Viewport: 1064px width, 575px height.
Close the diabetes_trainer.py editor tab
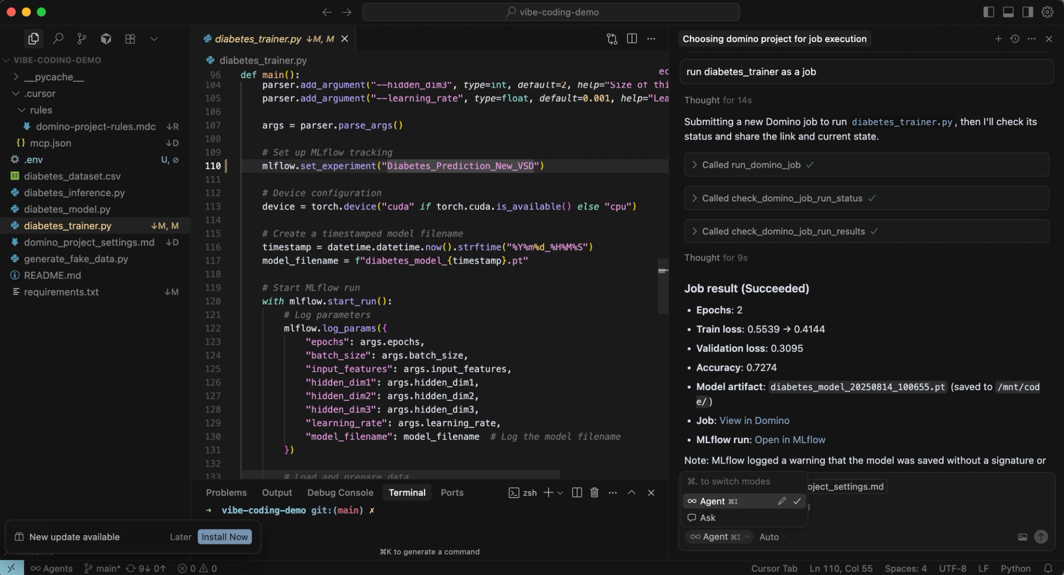tap(345, 39)
